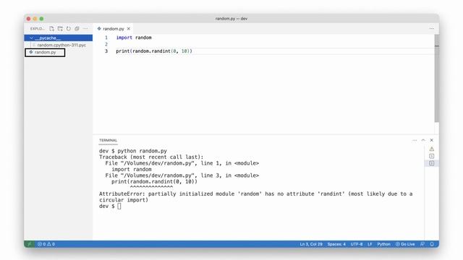Maximize the terminal panel with chevron
The width and height of the screenshot is (463, 260).
(423, 140)
